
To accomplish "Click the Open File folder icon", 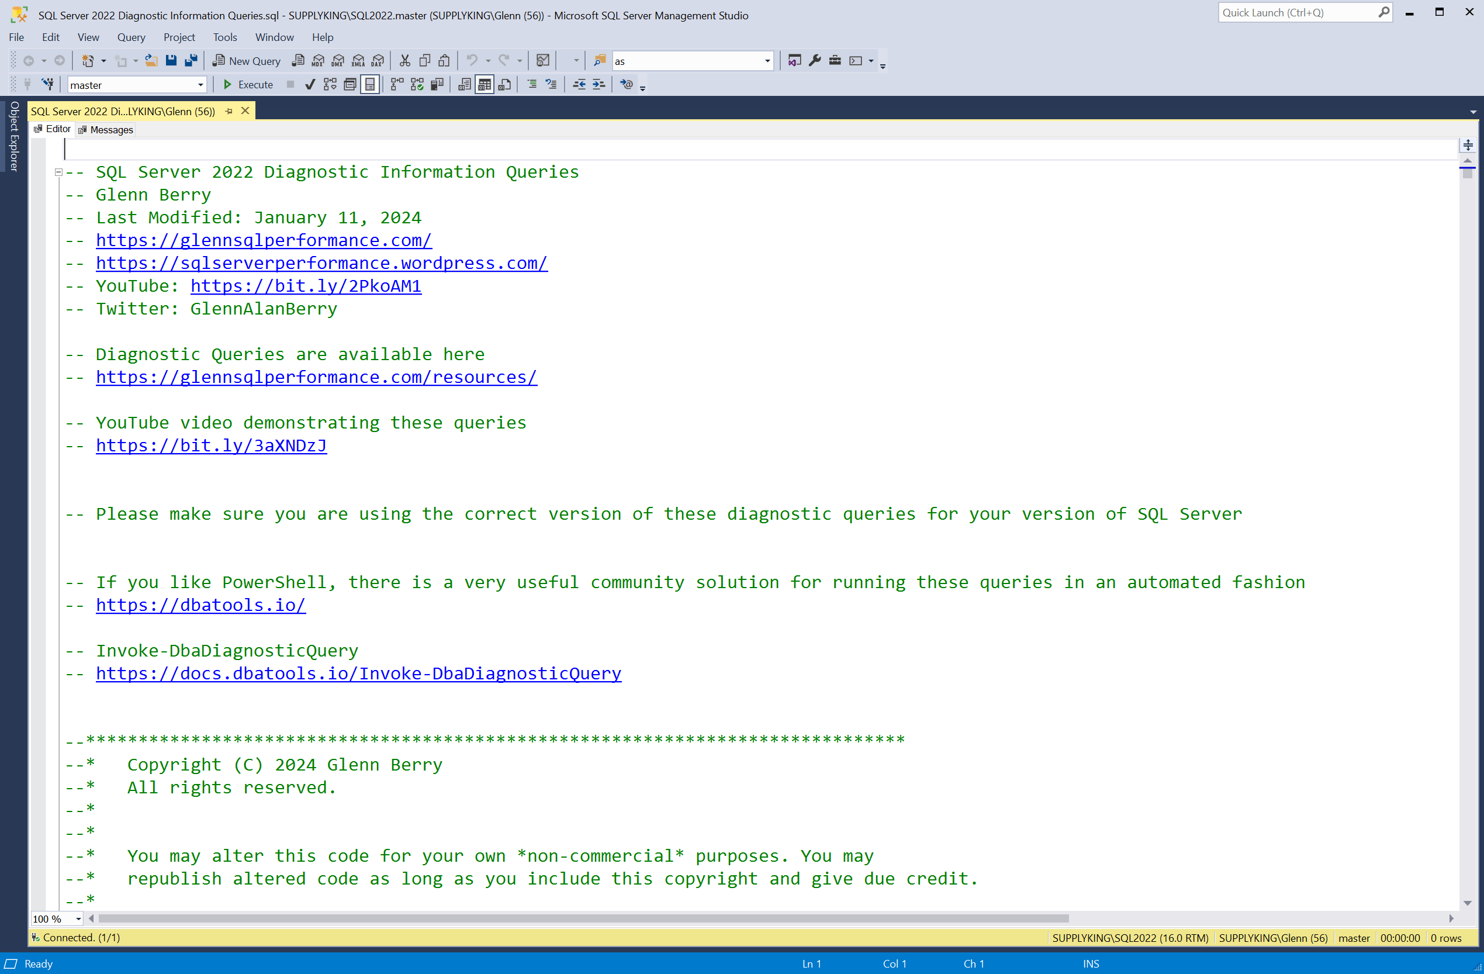I will pyautogui.click(x=151, y=60).
